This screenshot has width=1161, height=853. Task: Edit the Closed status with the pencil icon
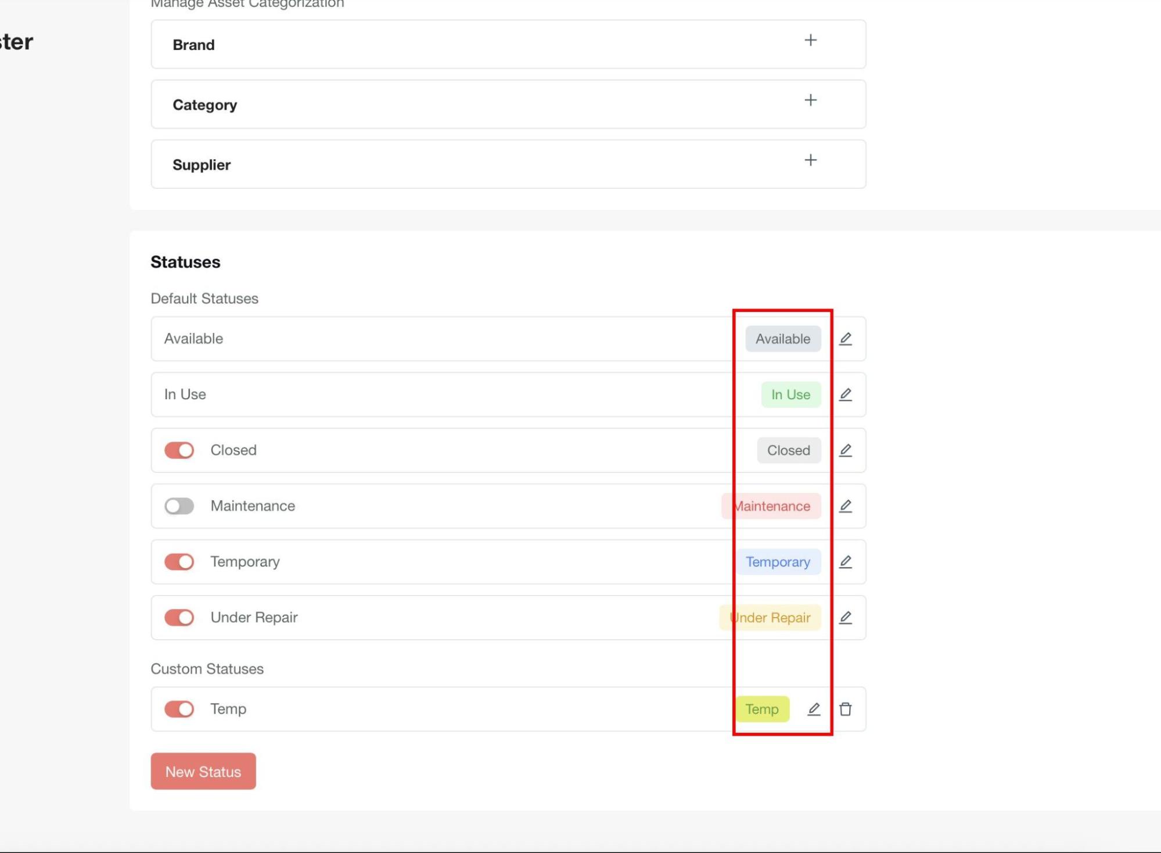pyautogui.click(x=845, y=450)
